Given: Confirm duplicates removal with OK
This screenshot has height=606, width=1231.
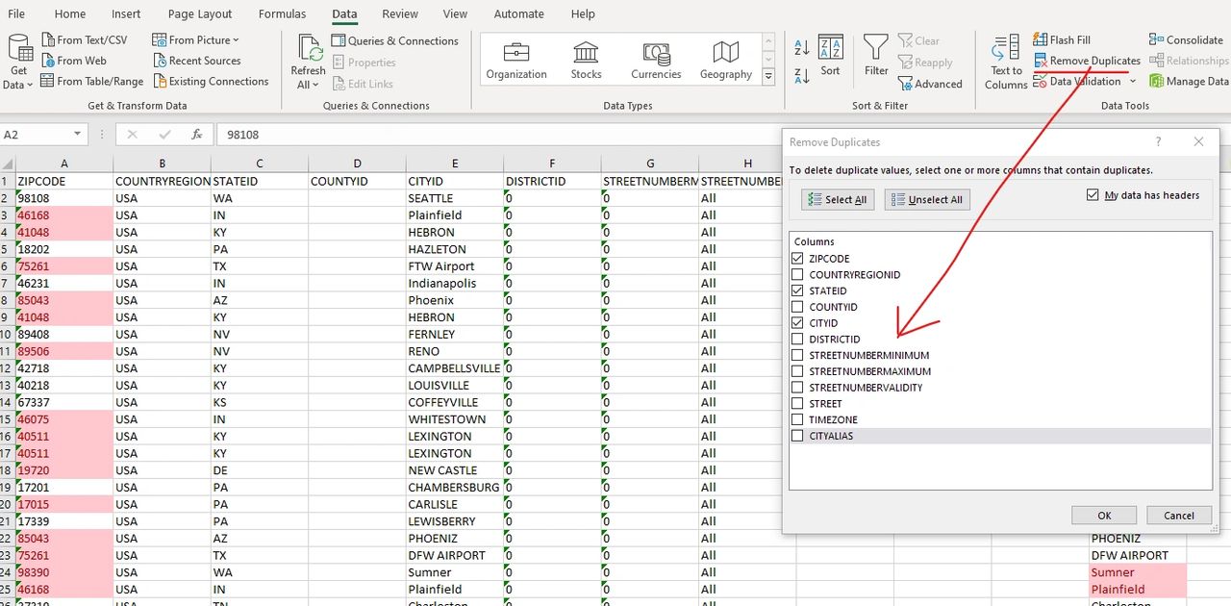Looking at the screenshot, I should 1103,515.
